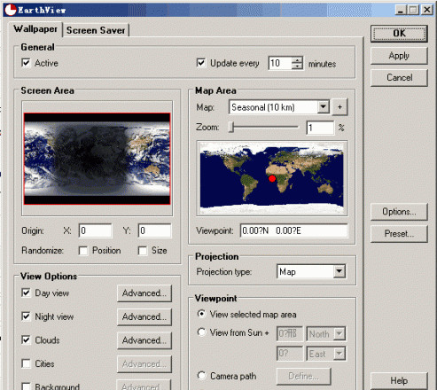Screen dimensions: 437x390
Task: Enable the Cities view option
Action: click(x=26, y=363)
